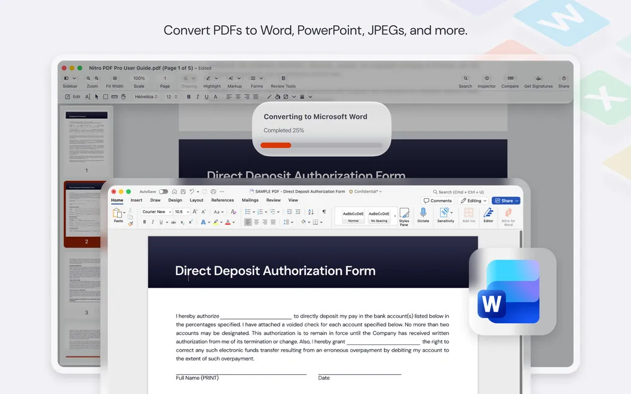
Task: Click the Undo arrow in Word title bar
Action: click(x=192, y=192)
